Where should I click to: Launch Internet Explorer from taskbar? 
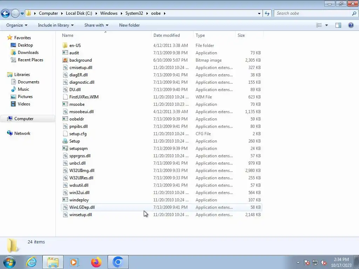tap(31, 262)
